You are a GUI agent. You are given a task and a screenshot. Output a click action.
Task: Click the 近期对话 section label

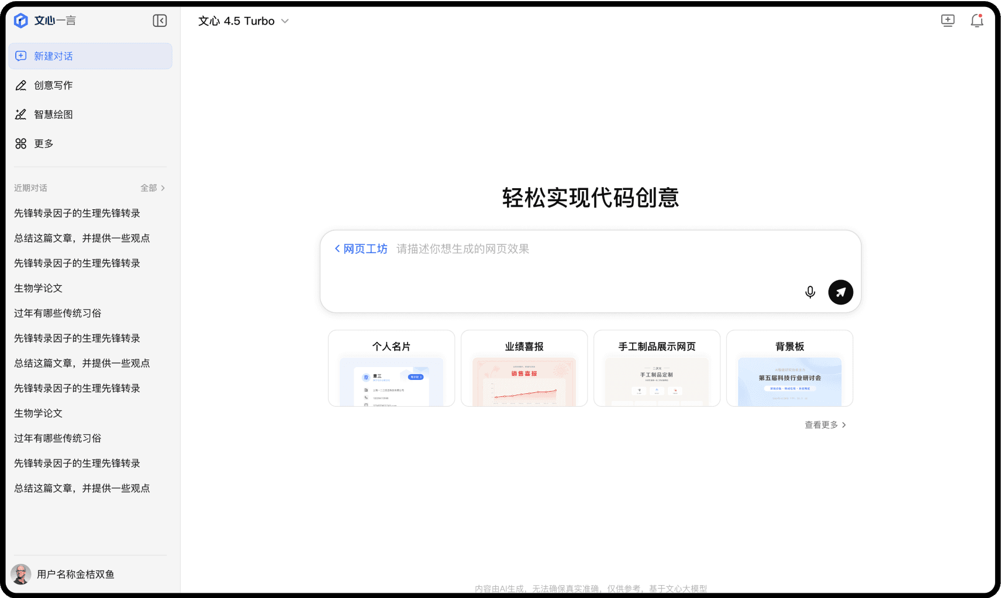click(30, 188)
